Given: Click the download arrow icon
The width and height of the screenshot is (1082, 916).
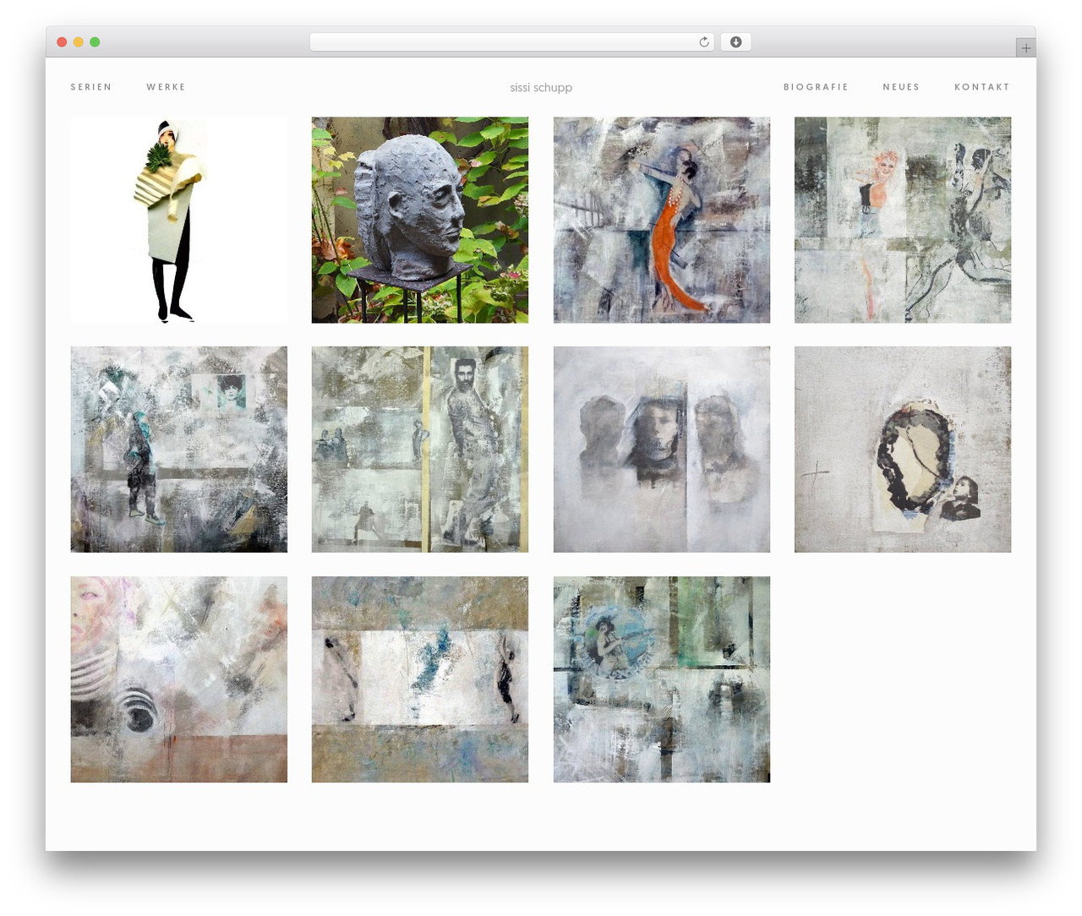Looking at the screenshot, I should (735, 42).
